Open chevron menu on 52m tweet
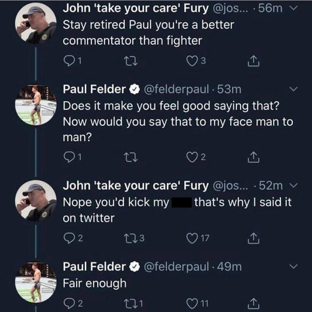 click(x=295, y=185)
